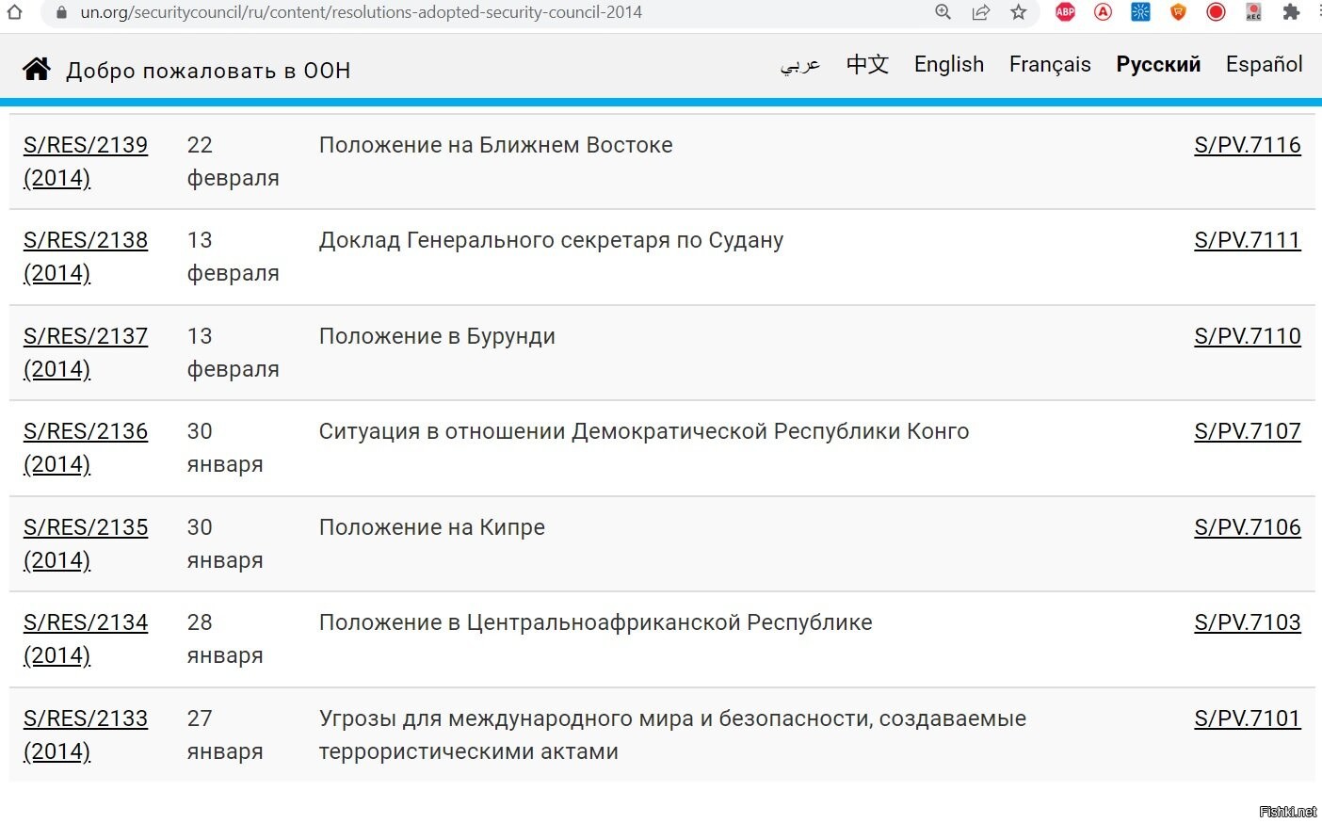1322x823 pixels.
Task: Bookmark this page with the star icon
Action: click(x=1018, y=12)
